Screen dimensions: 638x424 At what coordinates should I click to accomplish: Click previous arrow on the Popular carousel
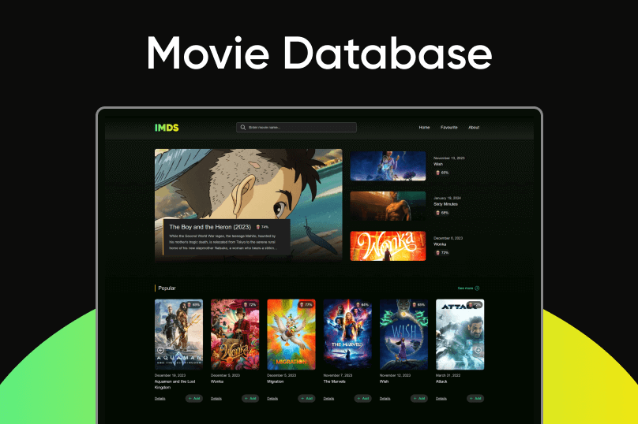click(x=160, y=350)
